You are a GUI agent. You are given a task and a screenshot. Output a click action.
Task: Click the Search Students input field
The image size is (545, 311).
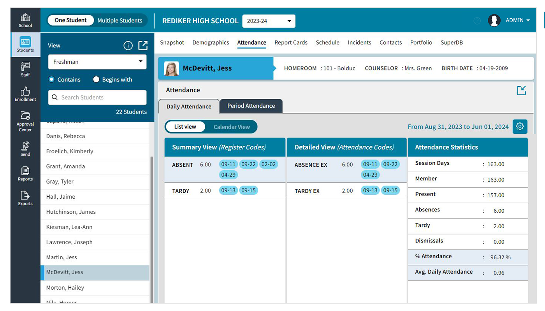[x=97, y=97]
